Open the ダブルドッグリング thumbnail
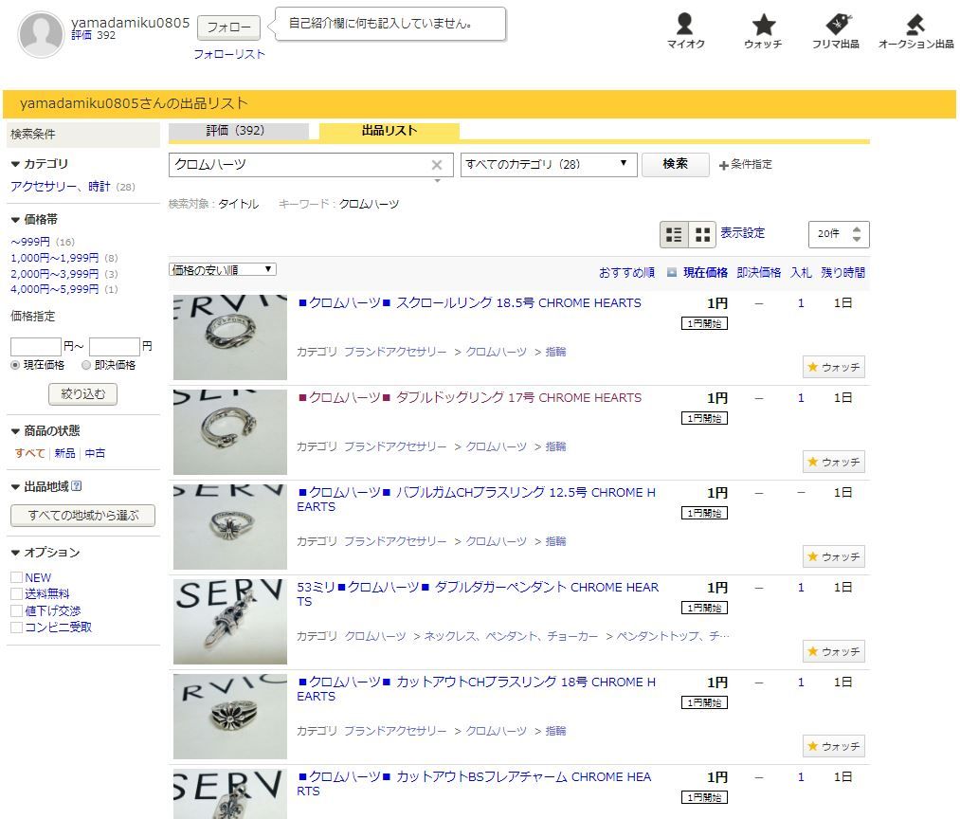The height and width of the screenshot is (819, 960). [230, 432]
